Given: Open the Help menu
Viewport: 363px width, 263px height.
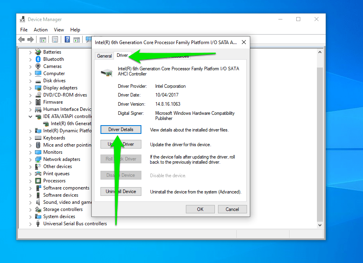Looking at the screenshot, I should point(75,30).
